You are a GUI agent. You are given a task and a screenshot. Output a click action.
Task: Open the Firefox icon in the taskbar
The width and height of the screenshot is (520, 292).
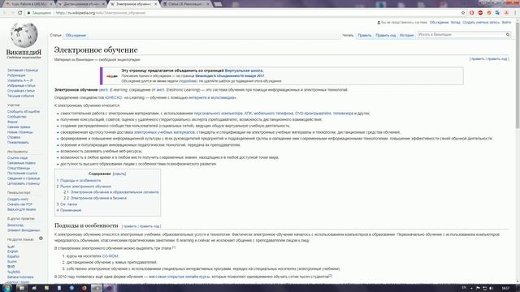tap(84, 288)
